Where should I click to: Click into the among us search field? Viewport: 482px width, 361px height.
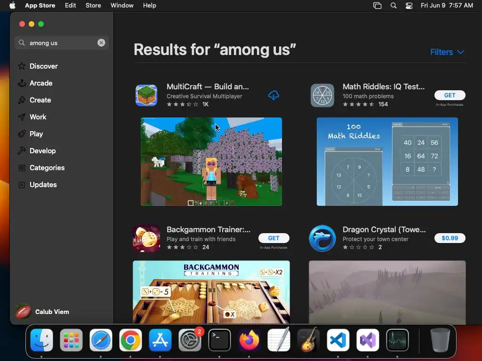[x=62, y=43]
